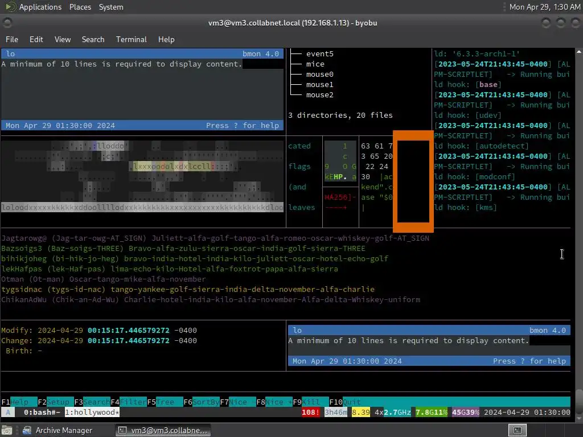The image size is (583, 437).
Task: Click the 4x2.7GHz CPU indicator
Action: click(393, 412)
